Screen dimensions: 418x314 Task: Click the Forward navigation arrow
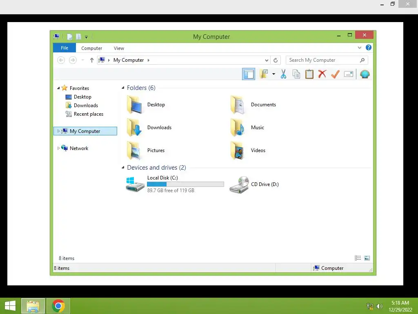click(73, 60)
